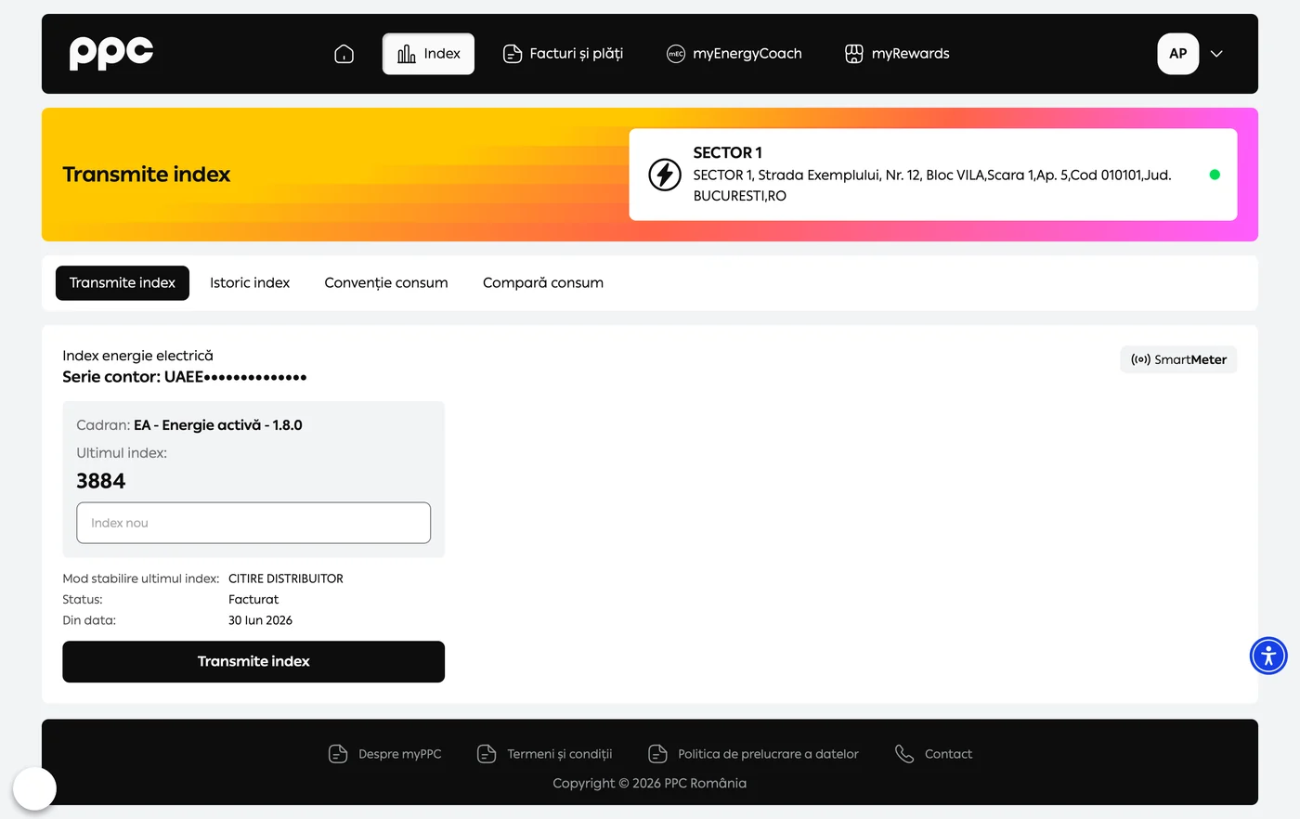This screenshot has width=1300, height=819.
Task: Switch to Convenție consum tab
Action: tap(386, 283)
